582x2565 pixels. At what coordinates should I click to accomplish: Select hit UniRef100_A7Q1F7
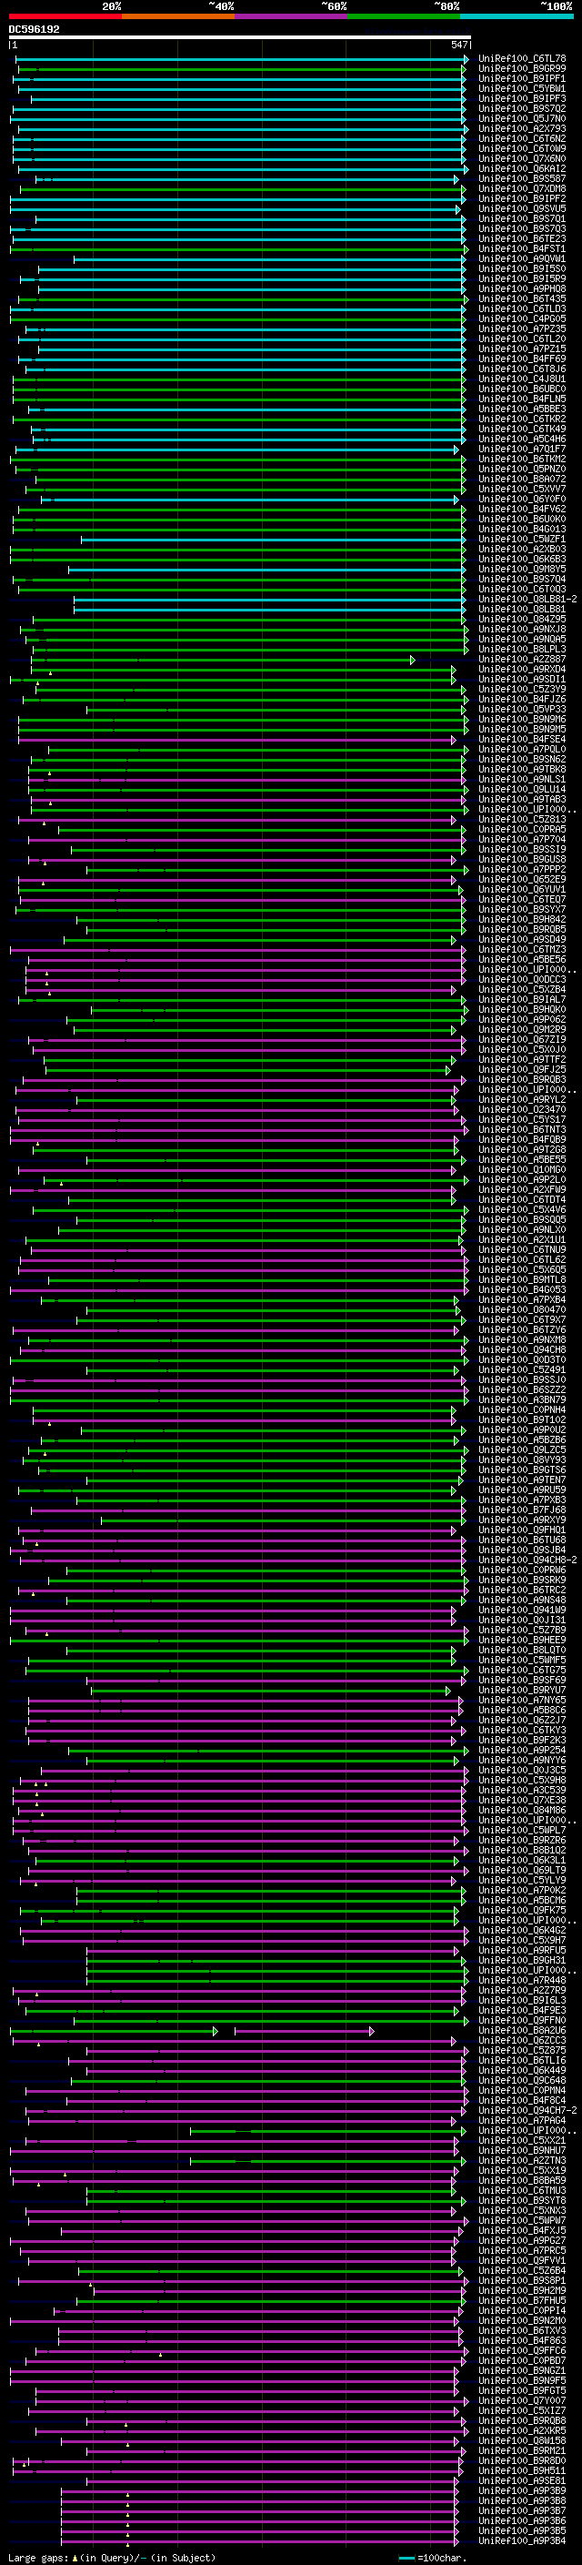[522, 449]
